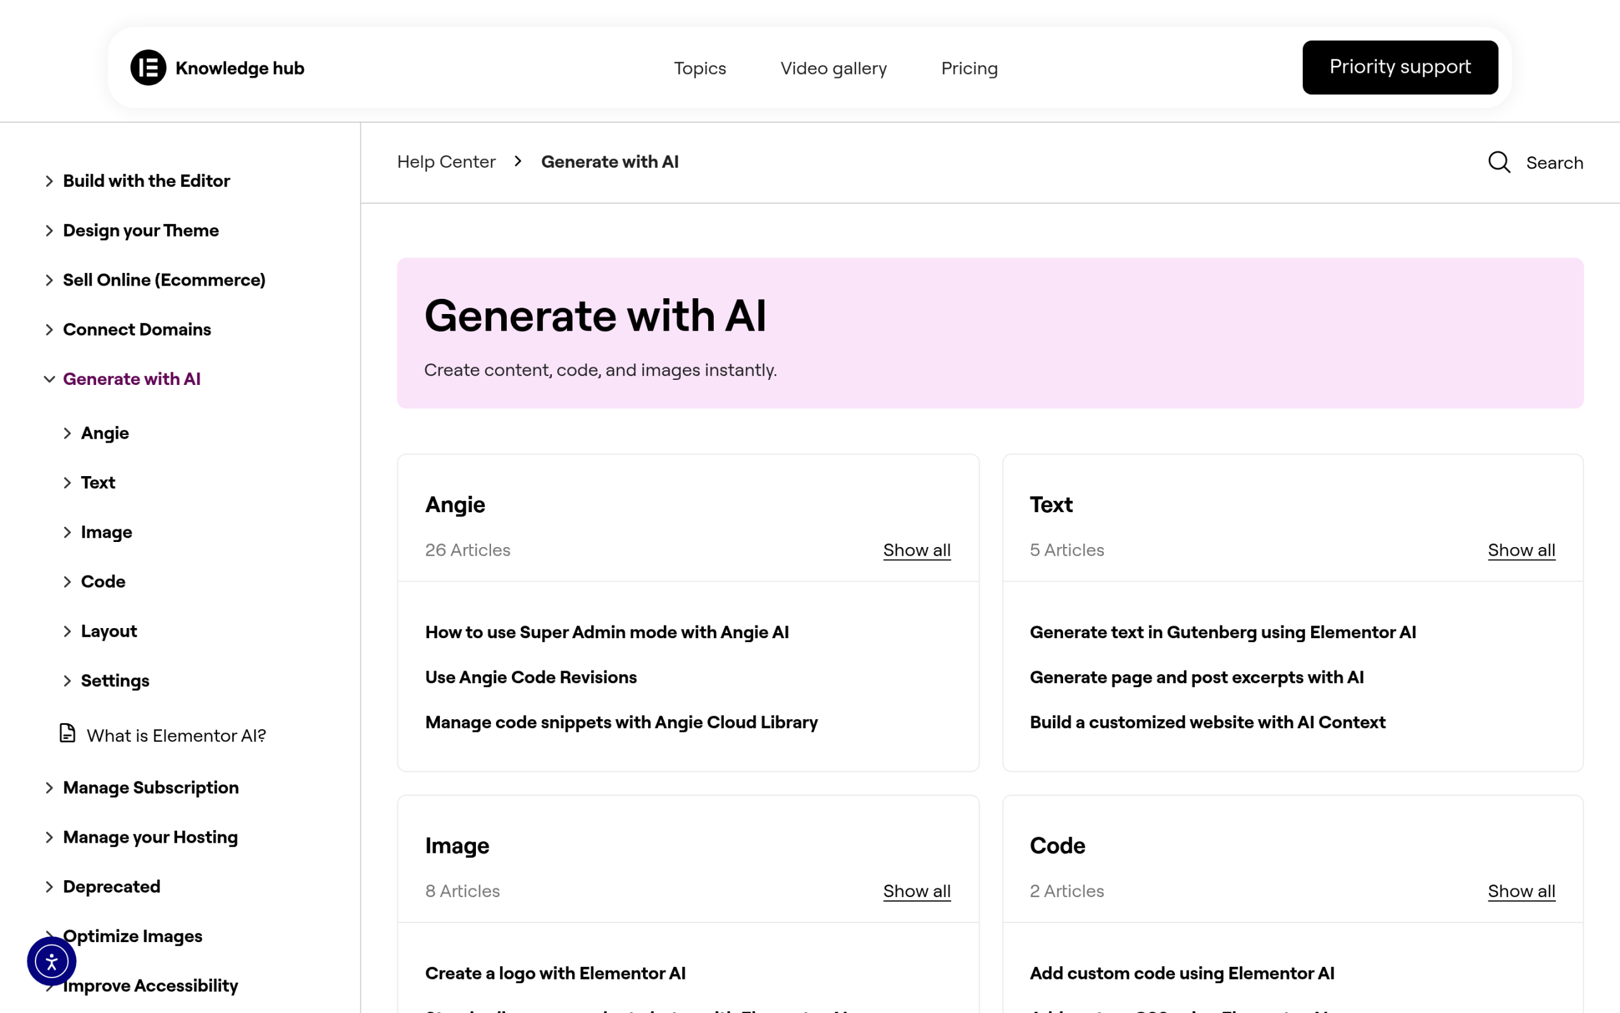Expand the Design your Theme chevron
The image size is (1620, 1013).
coord(49,230)
